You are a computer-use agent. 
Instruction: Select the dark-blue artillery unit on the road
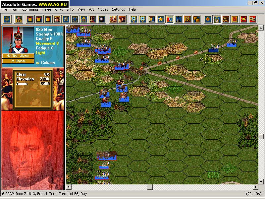point(213,48)
